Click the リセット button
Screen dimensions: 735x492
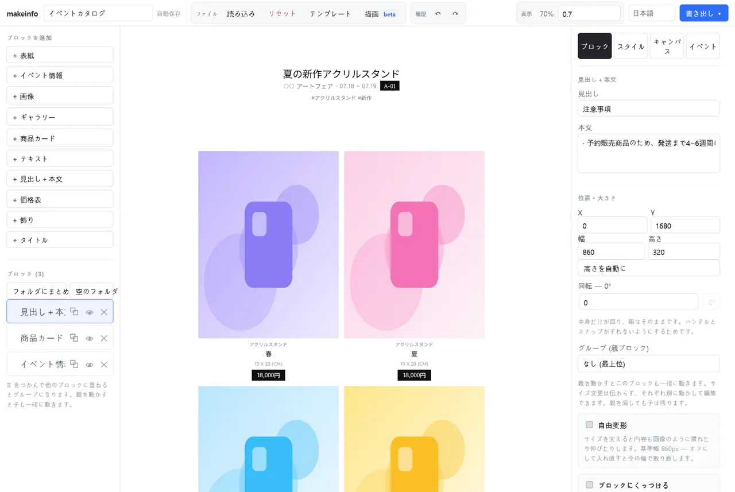[283, 14]
